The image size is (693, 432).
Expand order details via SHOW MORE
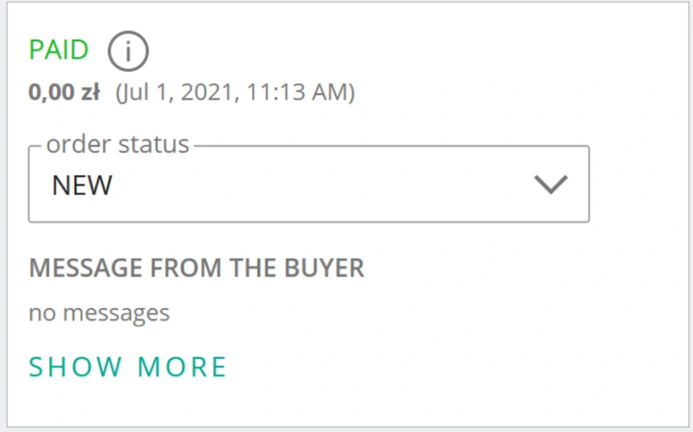click(x=128, y=366)
